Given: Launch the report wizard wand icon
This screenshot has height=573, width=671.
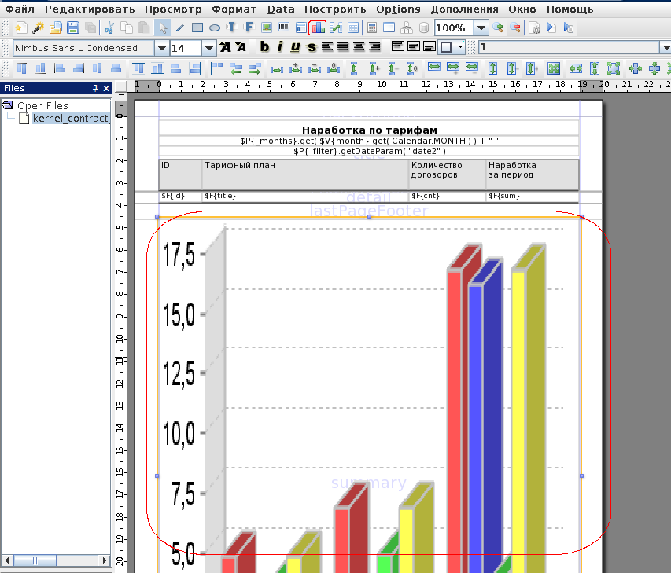Looking at the screenshot, I should coord(38,28).
